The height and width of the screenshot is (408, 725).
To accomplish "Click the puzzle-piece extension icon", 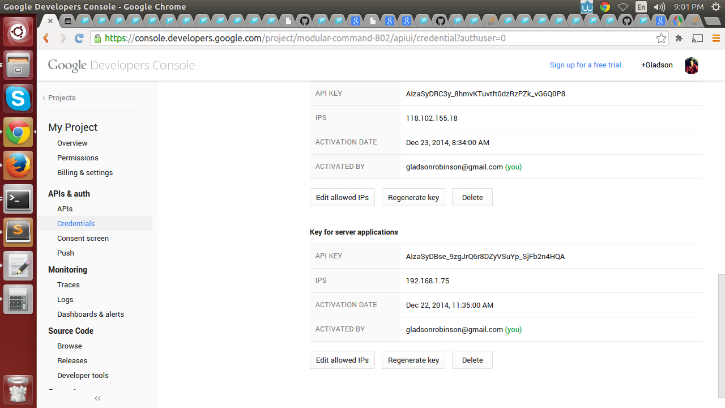I will [679, 39].
